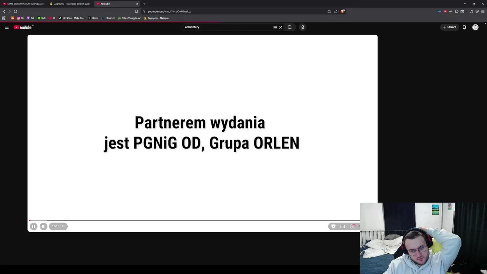Open the YouTube guide hamburger menu
Viewport: 487px width, 274px height.
(x=7, y=27)
